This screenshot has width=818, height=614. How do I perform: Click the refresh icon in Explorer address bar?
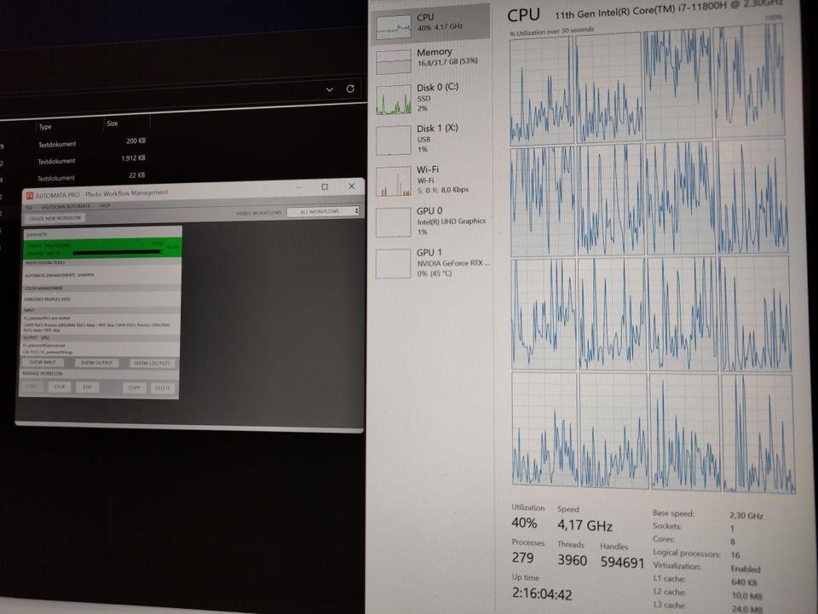click(350, 89)
